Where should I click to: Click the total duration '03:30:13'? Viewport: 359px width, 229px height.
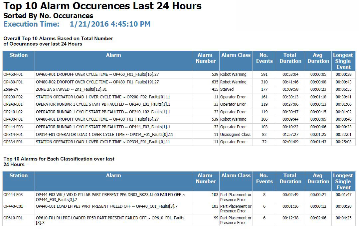[290, 97]
